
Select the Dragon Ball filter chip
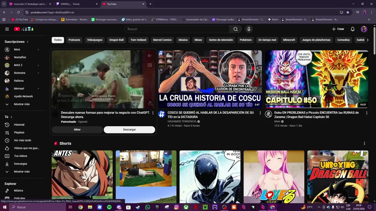(x=117, y=40)
